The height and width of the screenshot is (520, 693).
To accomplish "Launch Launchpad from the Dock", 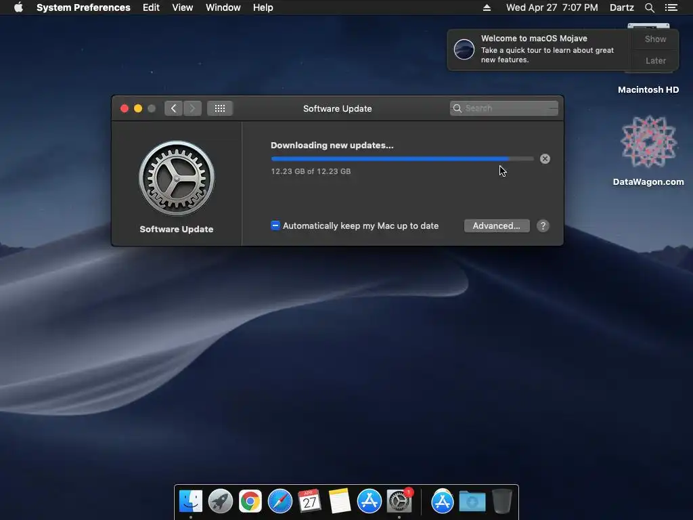I will 221,501.
